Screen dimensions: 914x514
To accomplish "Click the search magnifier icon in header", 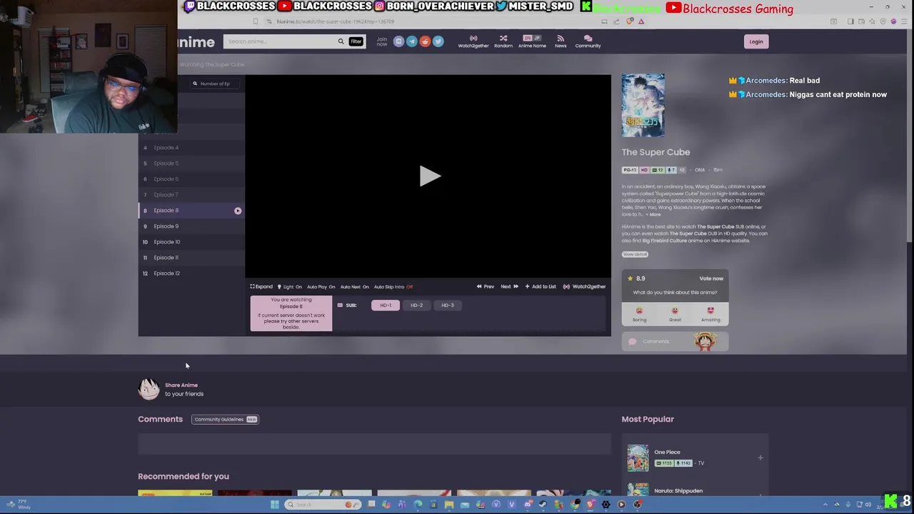I will click(341, 41).
